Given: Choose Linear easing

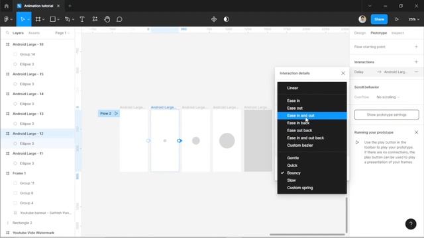Looking at the screenshot, I should [x=312, y=88].
